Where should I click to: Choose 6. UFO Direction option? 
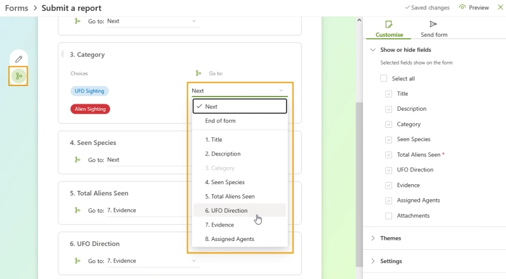(240, 211)
